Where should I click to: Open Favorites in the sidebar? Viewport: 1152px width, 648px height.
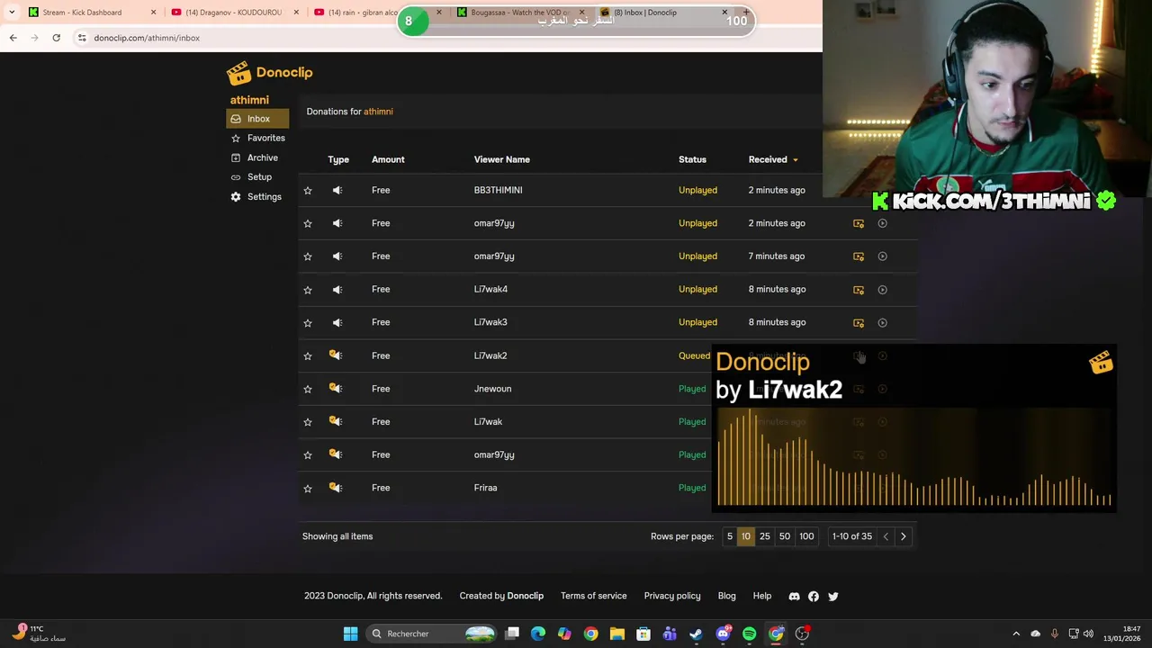coord(257,138)
